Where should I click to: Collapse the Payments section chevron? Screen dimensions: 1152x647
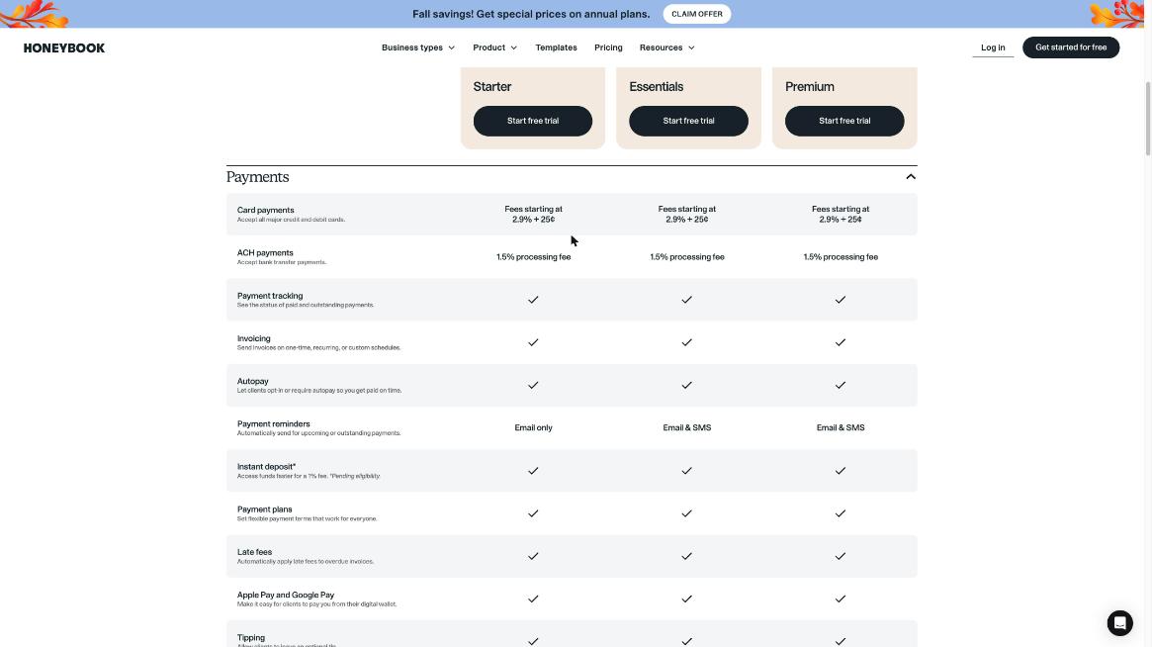[911, 176]
